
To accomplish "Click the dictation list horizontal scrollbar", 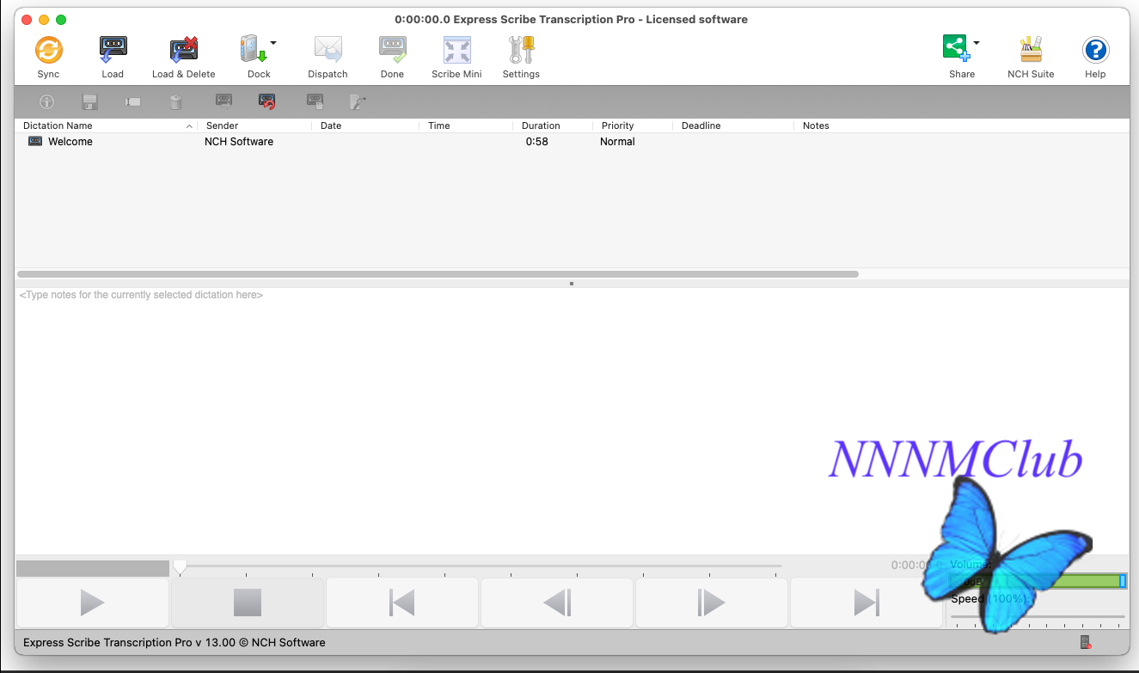I will [x=438, y=274].
